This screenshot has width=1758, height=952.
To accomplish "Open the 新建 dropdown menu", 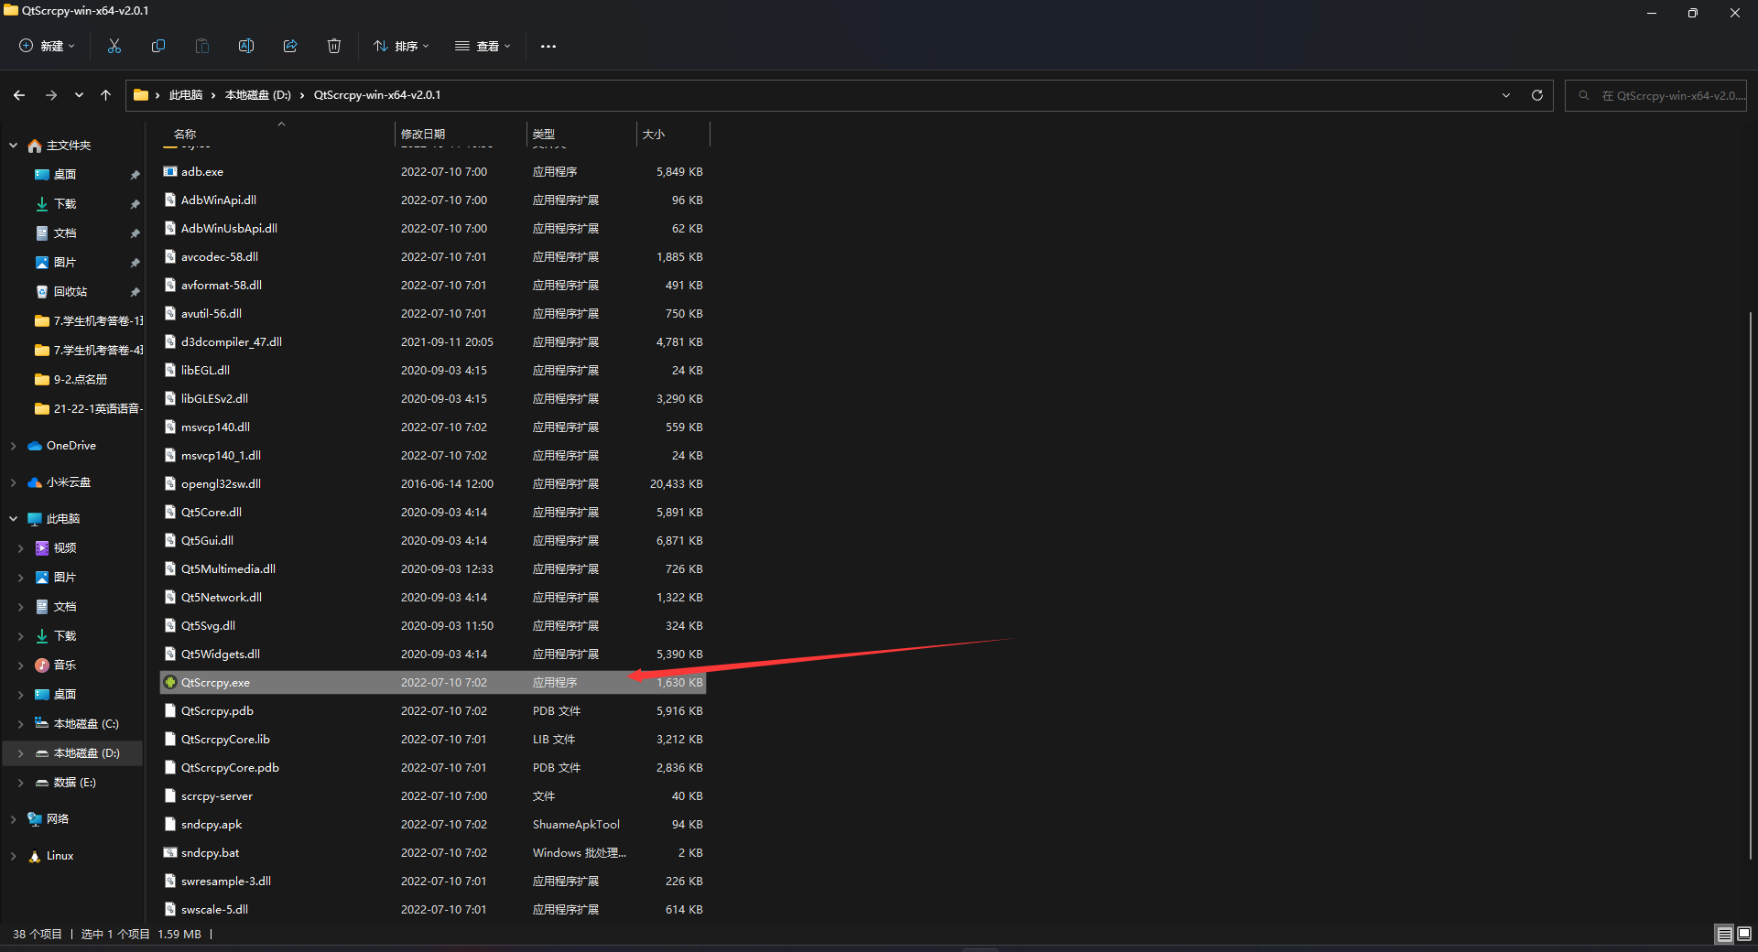I will tap(48, 46).
